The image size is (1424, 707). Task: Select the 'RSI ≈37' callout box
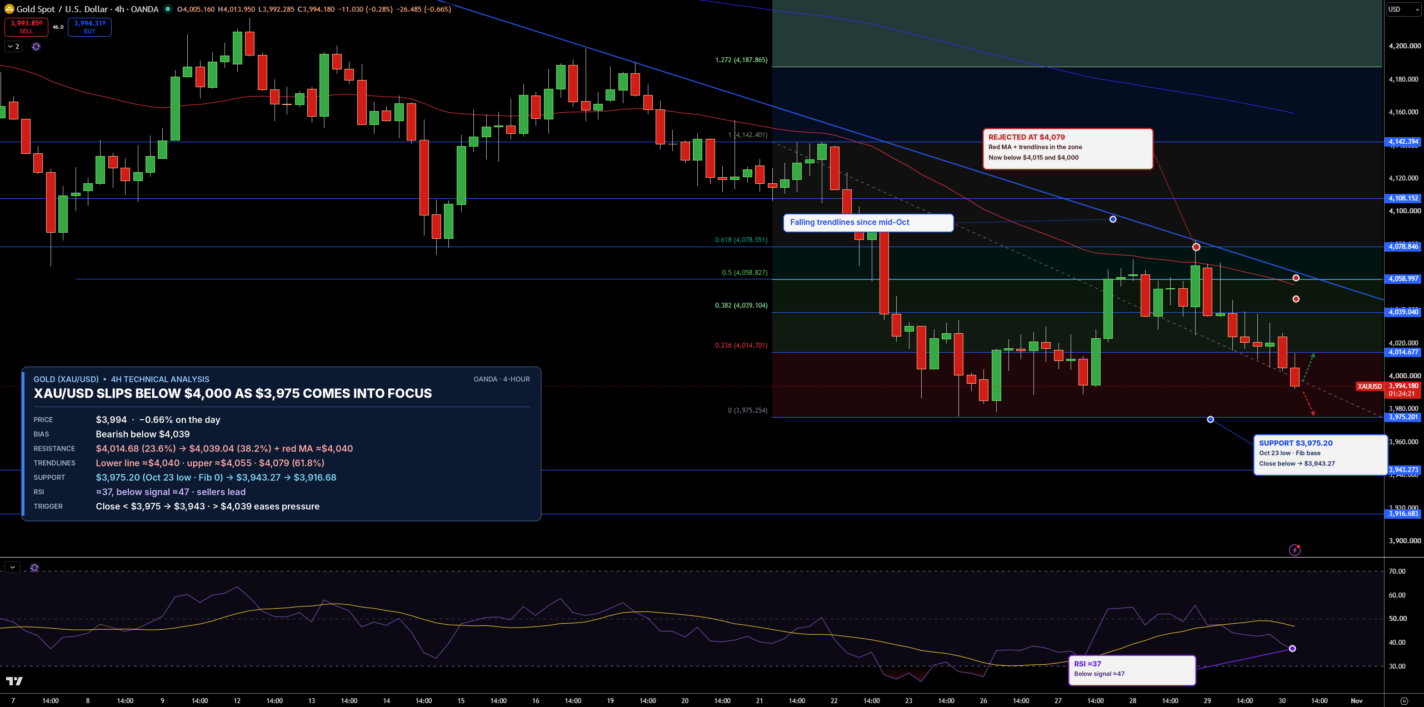1132,670
